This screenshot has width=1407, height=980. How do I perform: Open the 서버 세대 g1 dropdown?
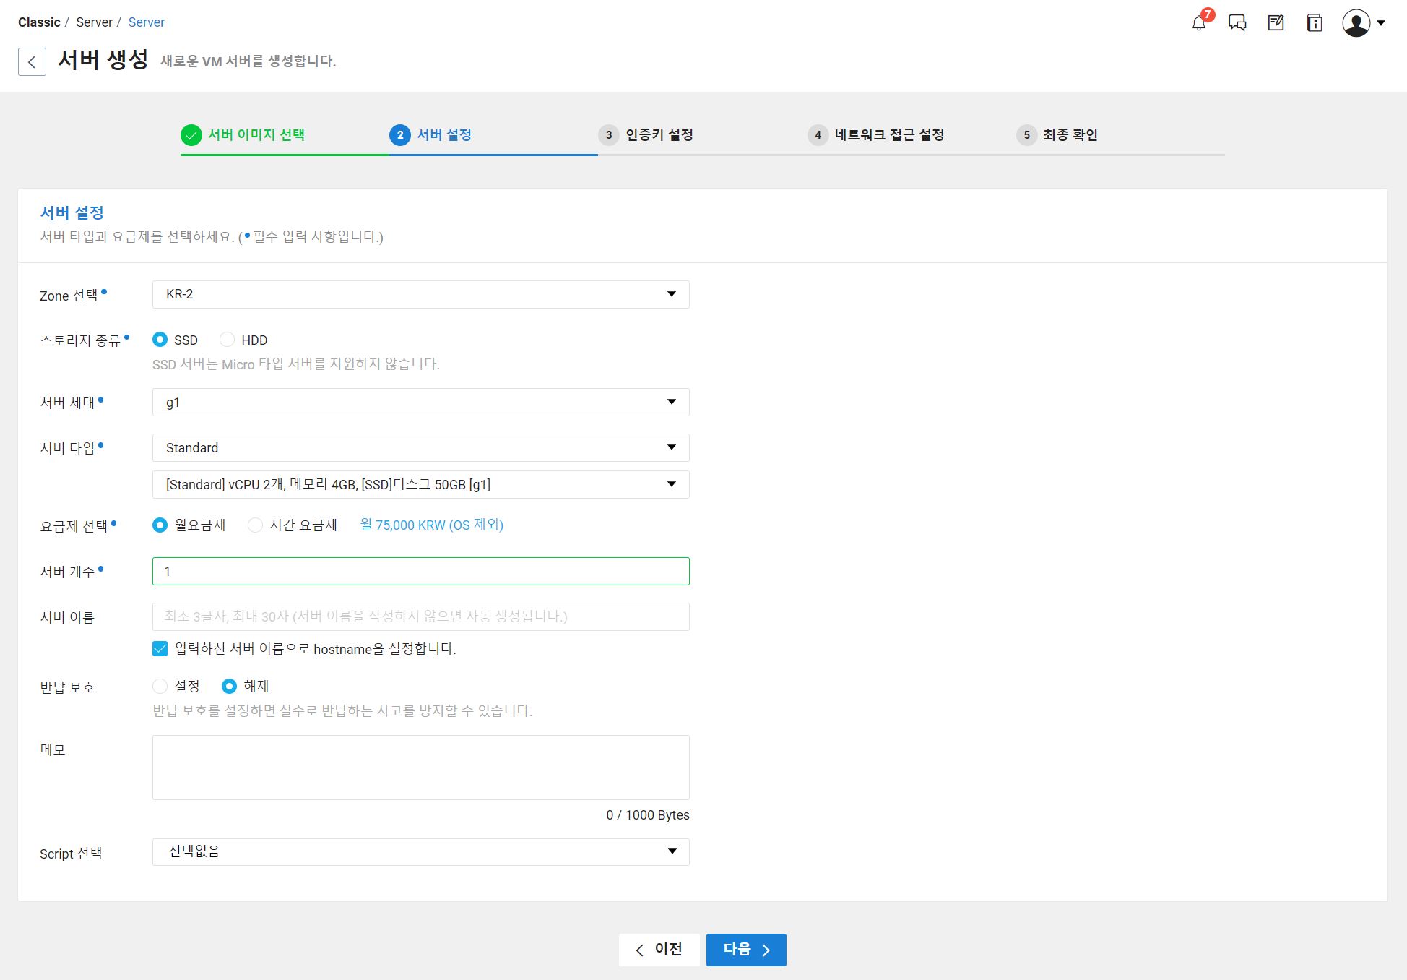point(420,403)
